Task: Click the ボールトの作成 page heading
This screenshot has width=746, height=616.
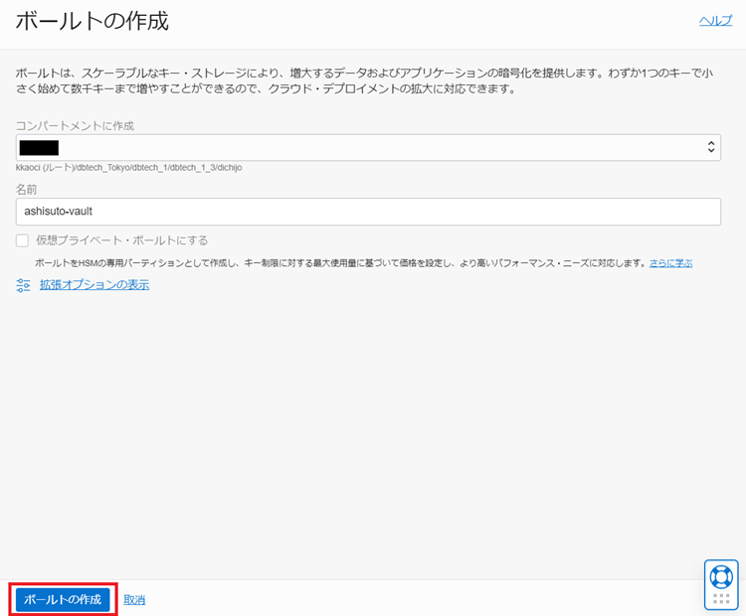Action: (x=92, y=21)
